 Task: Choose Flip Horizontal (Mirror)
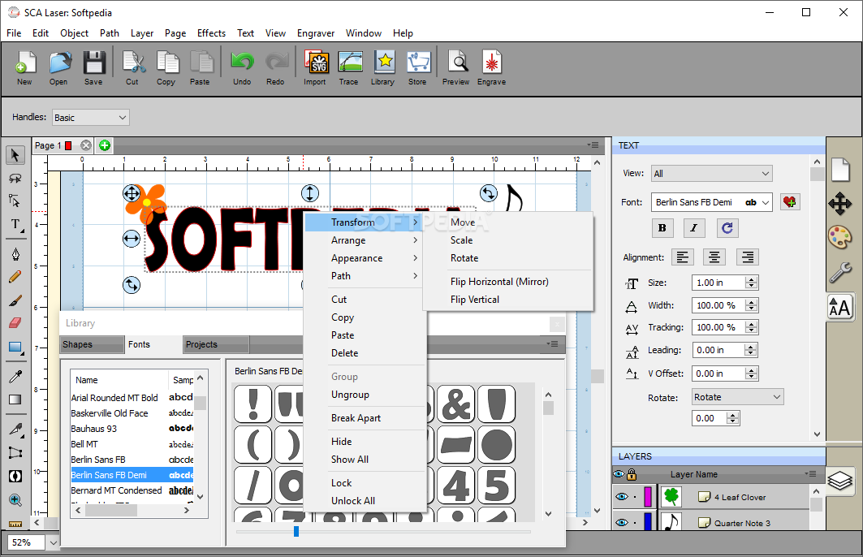click(x=499, y=281)
